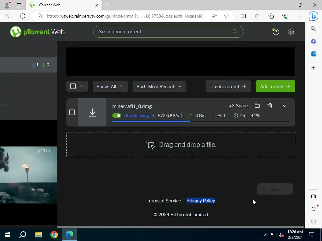Viewport: 322px width, 241px height.
Task: Click the clock time-remaining icon on the torrent row
Action: 236,115
